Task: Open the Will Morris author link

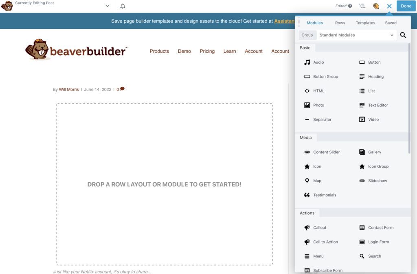Action: pos(69,89)
